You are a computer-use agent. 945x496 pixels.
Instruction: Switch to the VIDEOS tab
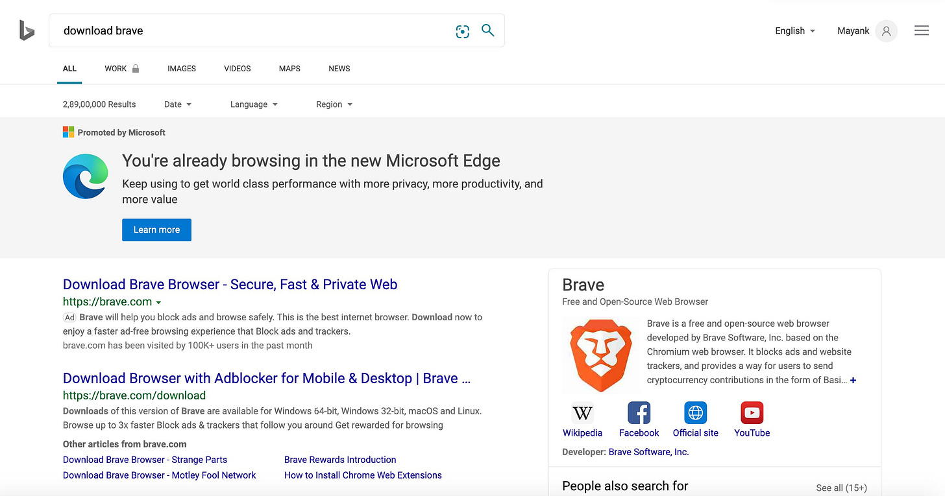coord(238,68)
